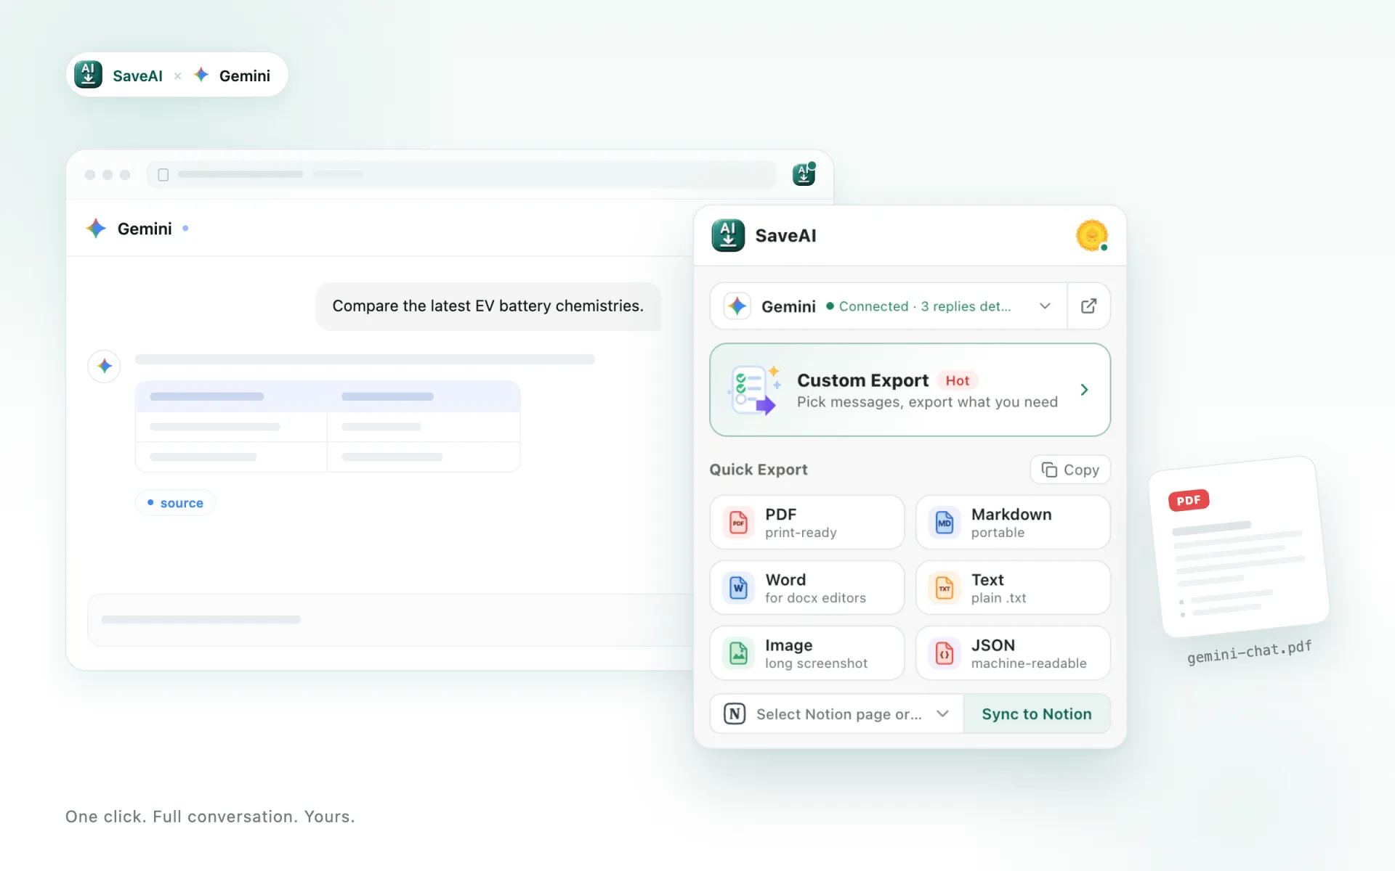Export the chat as Image long screenshot
The image size is (1395, 871).
tap(807, 653)
